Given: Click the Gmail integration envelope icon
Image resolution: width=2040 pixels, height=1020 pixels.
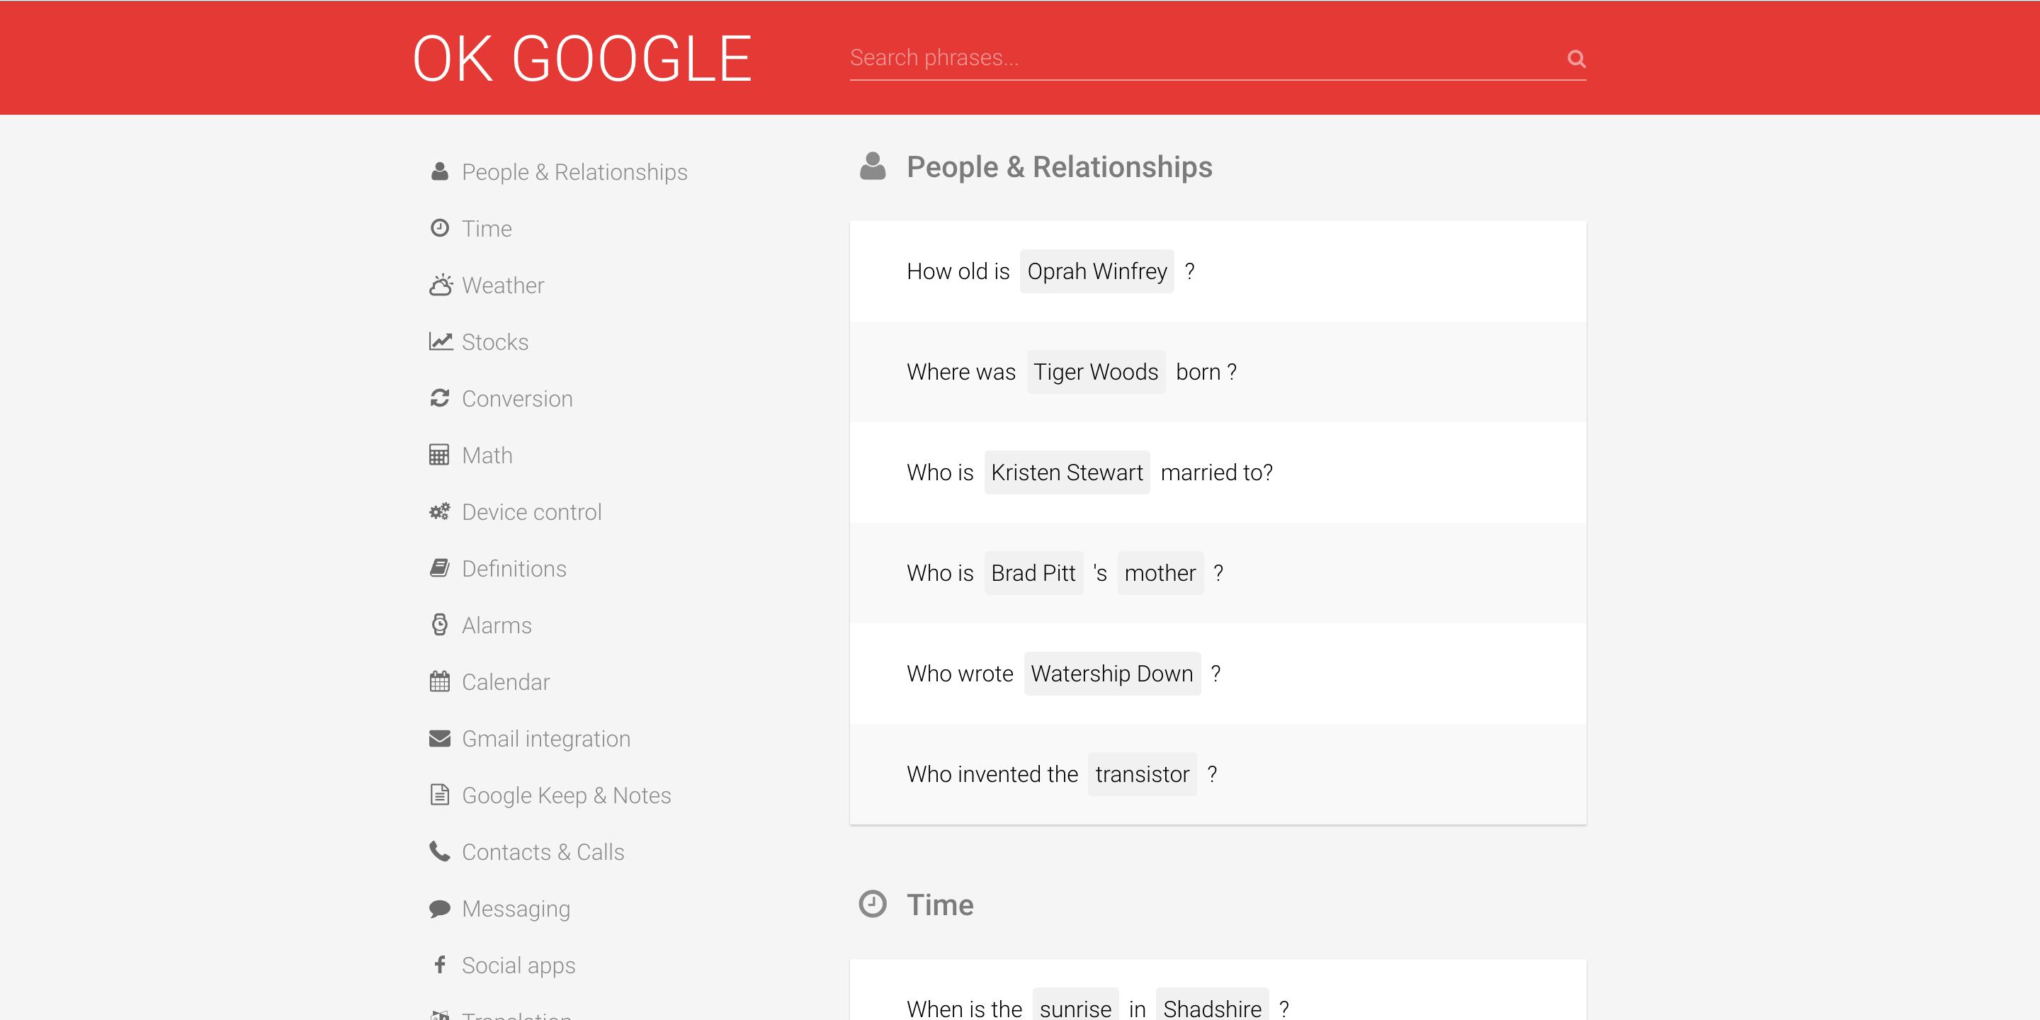Looking at the screenshot, I should tap(439, 738).
